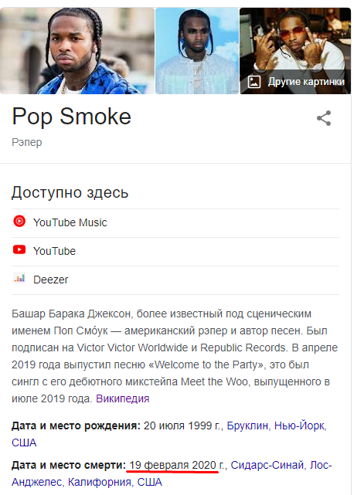
Task: Click the YouTube Music logo icon
Action: (19, 221)
